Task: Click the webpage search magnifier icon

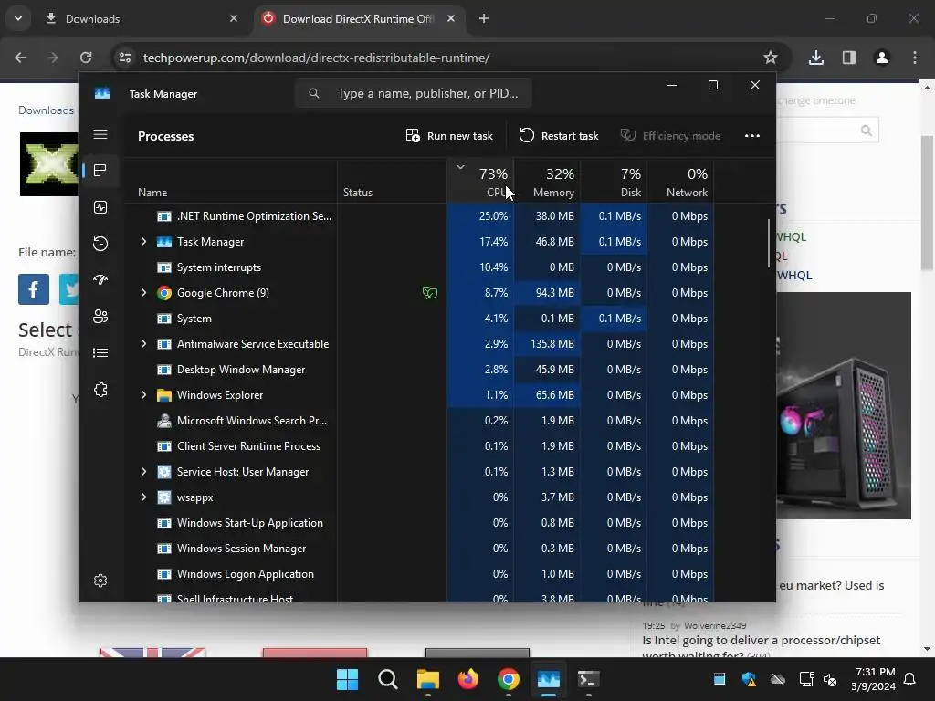Action: [866, 130]
